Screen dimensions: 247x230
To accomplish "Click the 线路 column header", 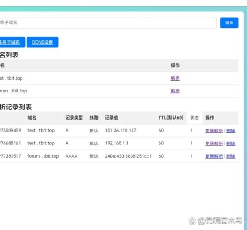I will click(94, 118).
